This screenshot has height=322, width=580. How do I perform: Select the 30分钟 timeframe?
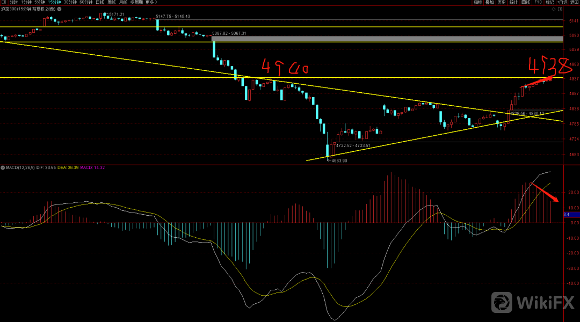(70, 3)
